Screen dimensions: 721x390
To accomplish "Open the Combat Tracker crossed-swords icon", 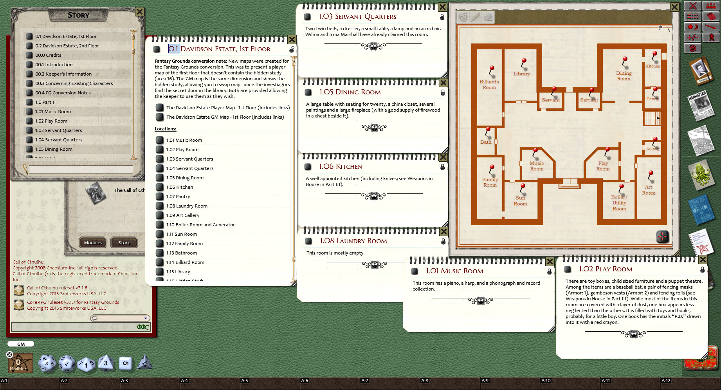I will tap(692, 5).
